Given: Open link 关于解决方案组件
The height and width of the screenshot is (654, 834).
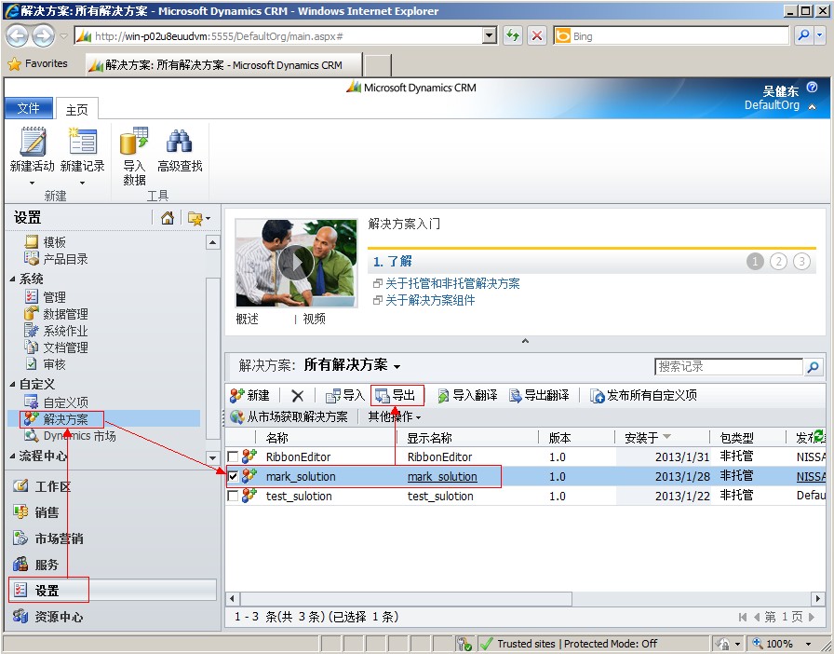Looking at the screenshot, I should point(430,300).
